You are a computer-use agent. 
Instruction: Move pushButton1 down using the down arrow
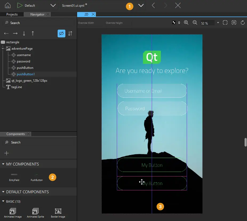(x=24, y=33)
